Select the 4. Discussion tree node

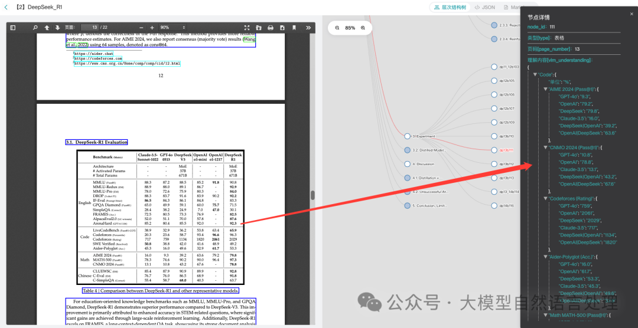coord(407,164)
